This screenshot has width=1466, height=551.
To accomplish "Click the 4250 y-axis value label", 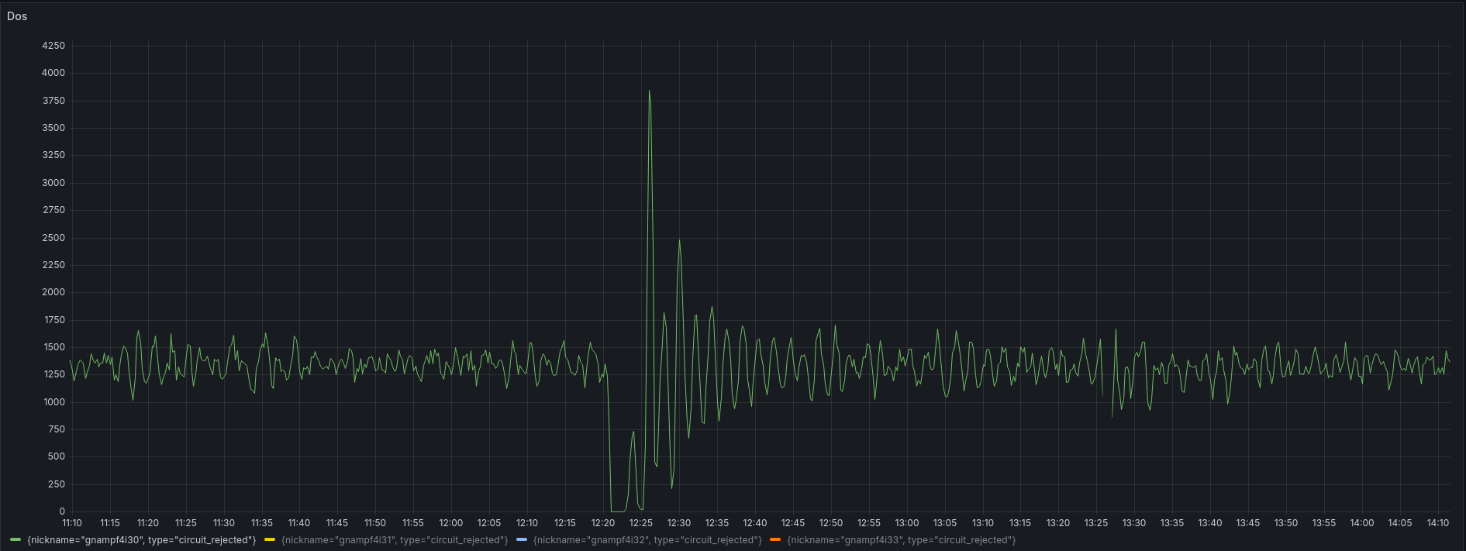I will point(53,46).
